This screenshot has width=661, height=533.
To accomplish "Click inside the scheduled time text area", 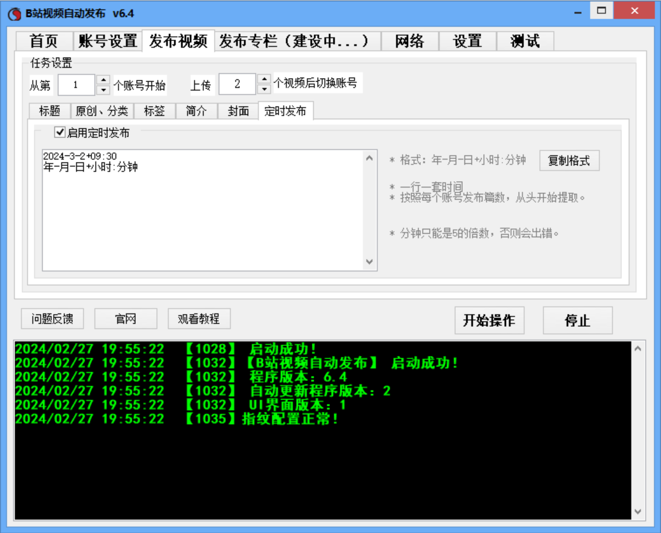I will click(x=203, y=210).
